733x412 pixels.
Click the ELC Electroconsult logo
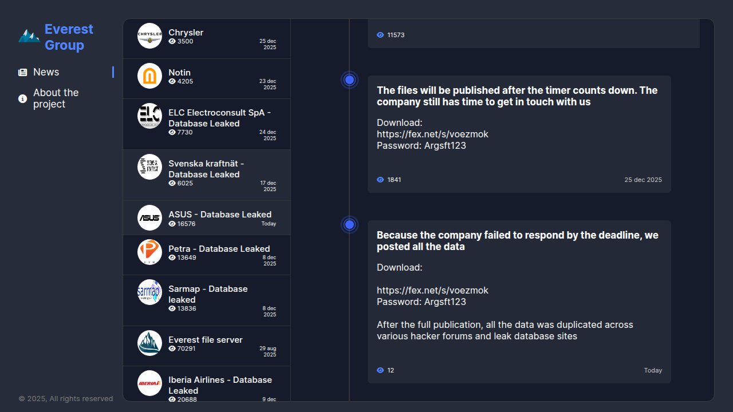tap(150, 116)
